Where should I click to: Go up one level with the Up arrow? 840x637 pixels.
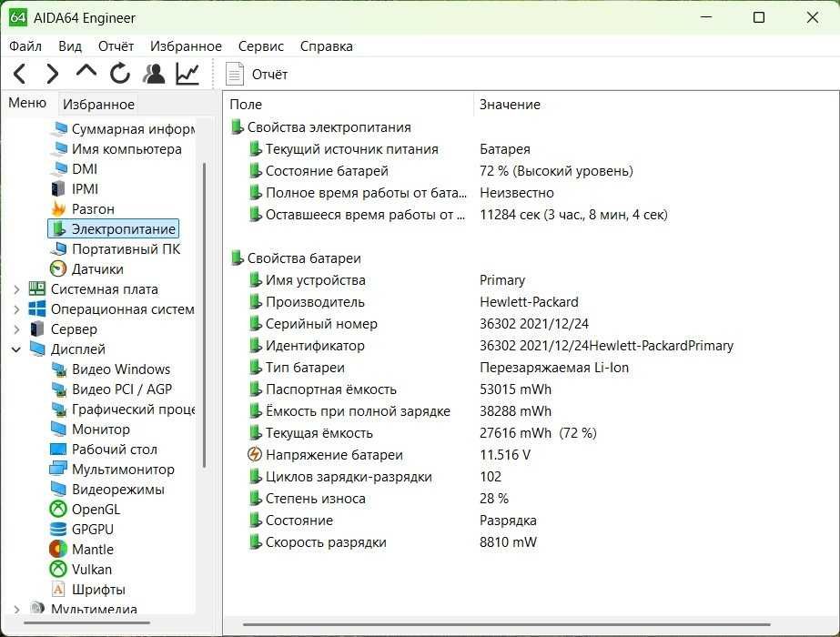click(x=86, y=73)
